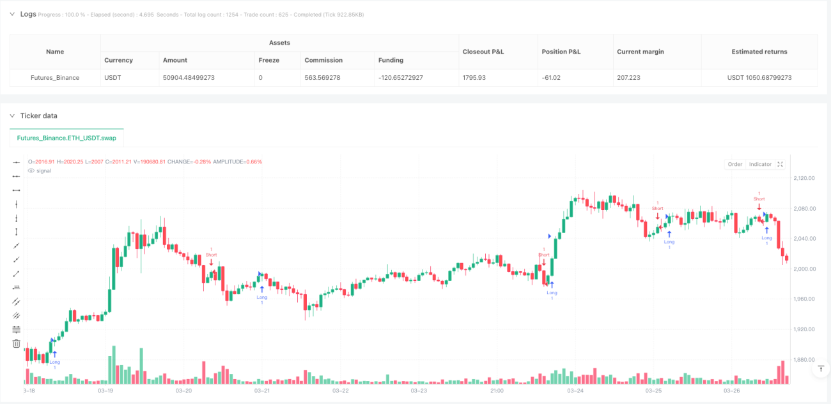Image resolution: width=831 pixels, height=404 pixels.
Task: Select the vertical straight line tool
Action: tap(16, 204)
